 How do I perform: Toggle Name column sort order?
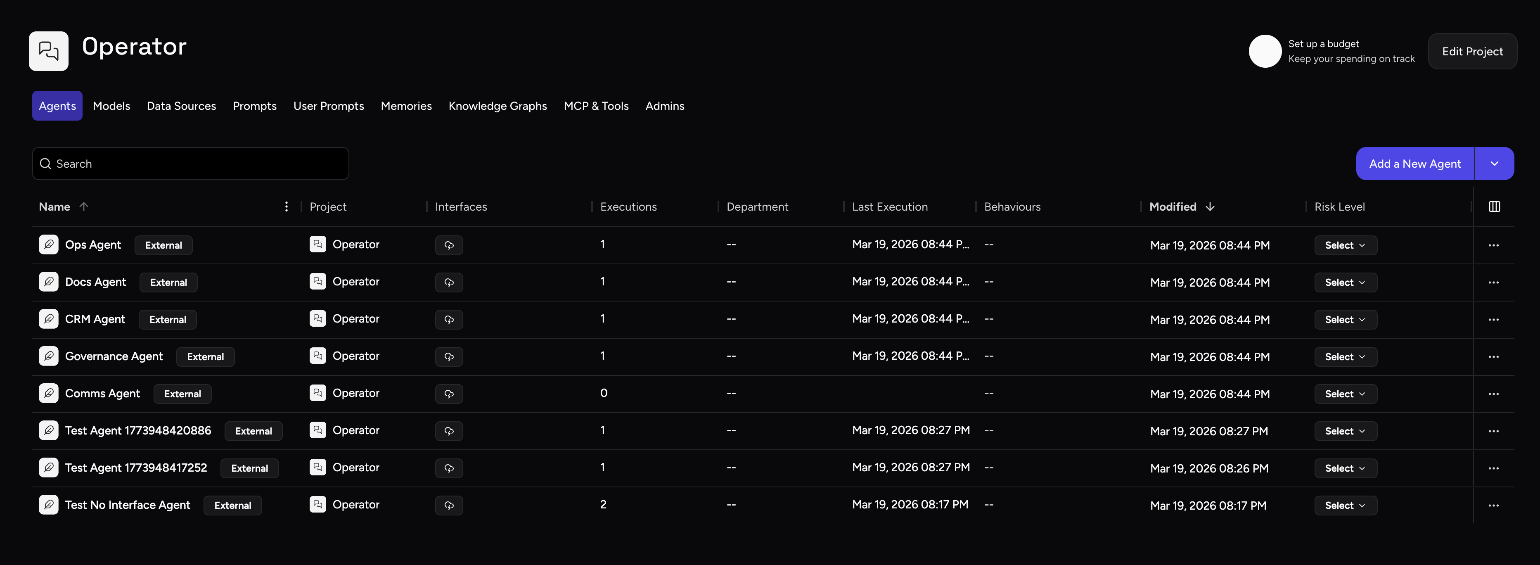click(84, 207)
